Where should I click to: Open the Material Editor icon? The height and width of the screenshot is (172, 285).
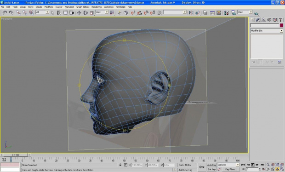226,13
